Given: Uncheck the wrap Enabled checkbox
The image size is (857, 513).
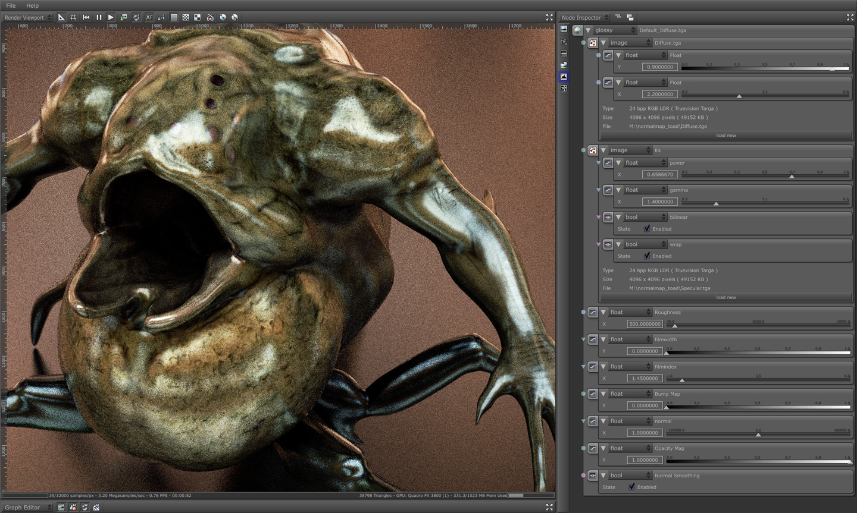Looking at the screenshot, I should pos(647,256).
